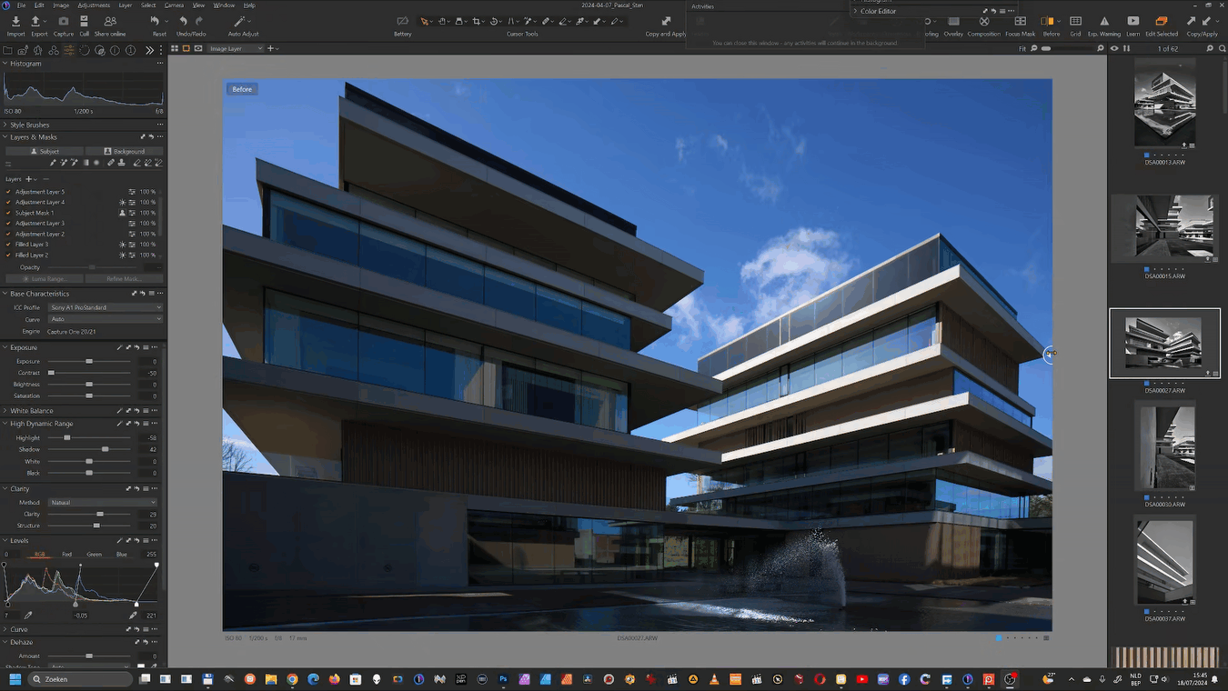The height and width of the screenshot is (691, 1228).
Task: Click the Edit Selected icon
Action: [x=1161, y=21]
